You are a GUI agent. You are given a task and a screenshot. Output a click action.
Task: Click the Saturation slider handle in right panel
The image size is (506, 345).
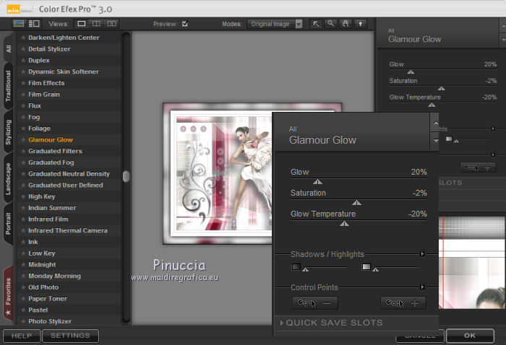click(442, 88)
